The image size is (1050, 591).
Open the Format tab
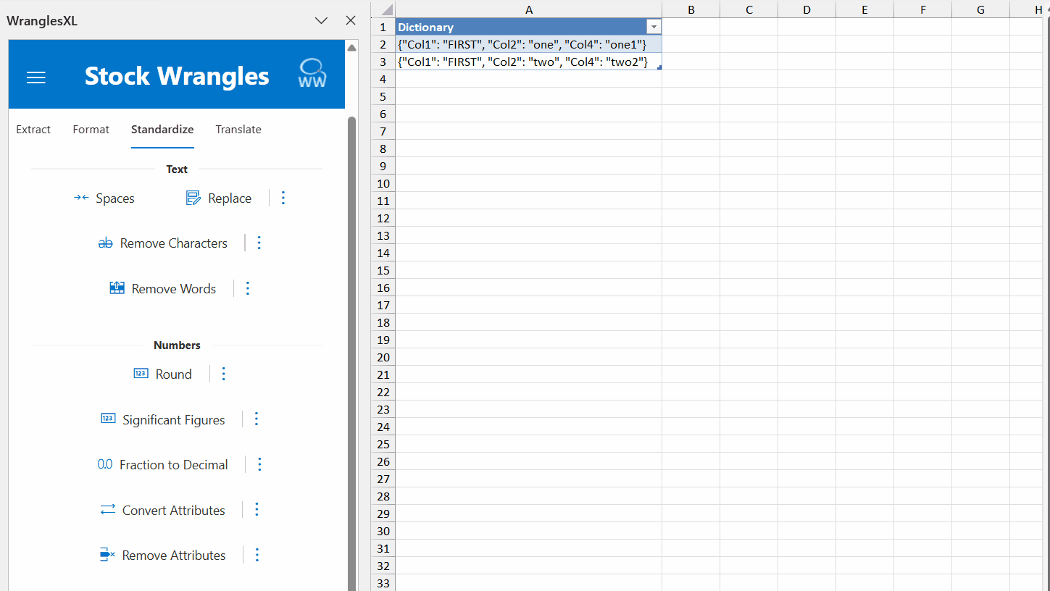[x=91, y=130]
